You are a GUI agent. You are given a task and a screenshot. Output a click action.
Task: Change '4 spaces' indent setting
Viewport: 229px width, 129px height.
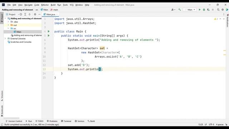pyautogui.click(x=220, y=124)
